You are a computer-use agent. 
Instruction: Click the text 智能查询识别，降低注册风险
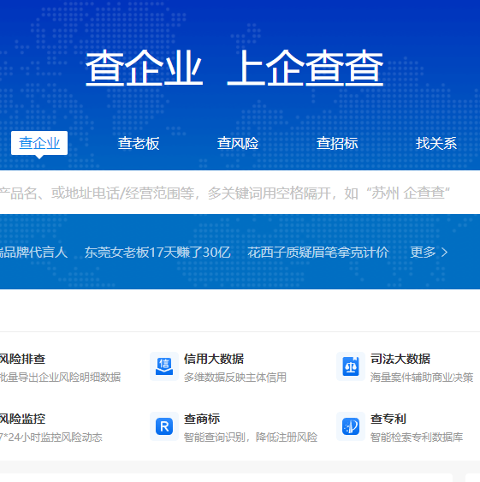point(251,437)
